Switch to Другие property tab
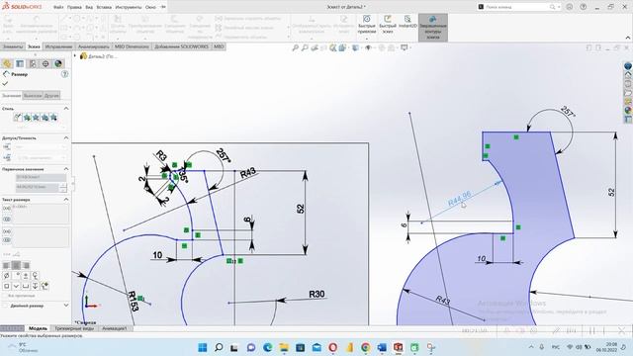 coord(51,96)
